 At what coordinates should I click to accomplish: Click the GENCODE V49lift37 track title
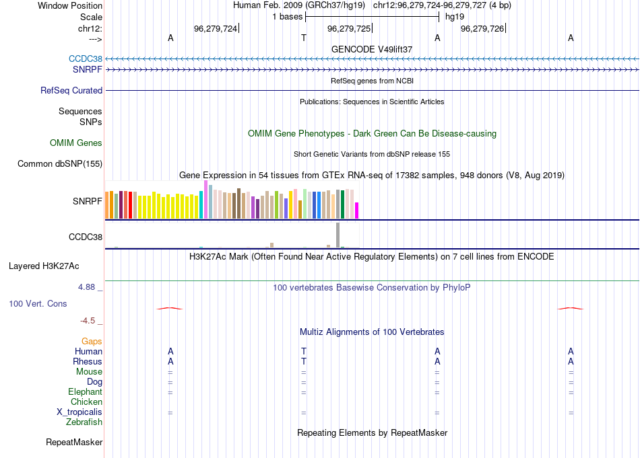(372, 49)
